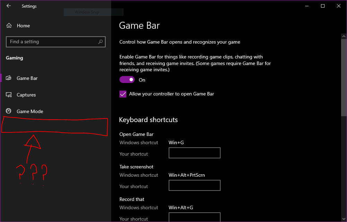347x222 pixels.
Task: Close the Settings window
Action: [339, 6]
